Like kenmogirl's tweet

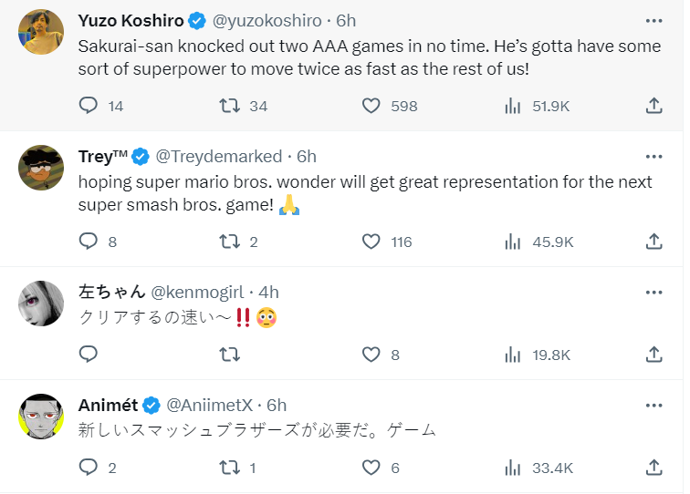(x=371, y=355)
